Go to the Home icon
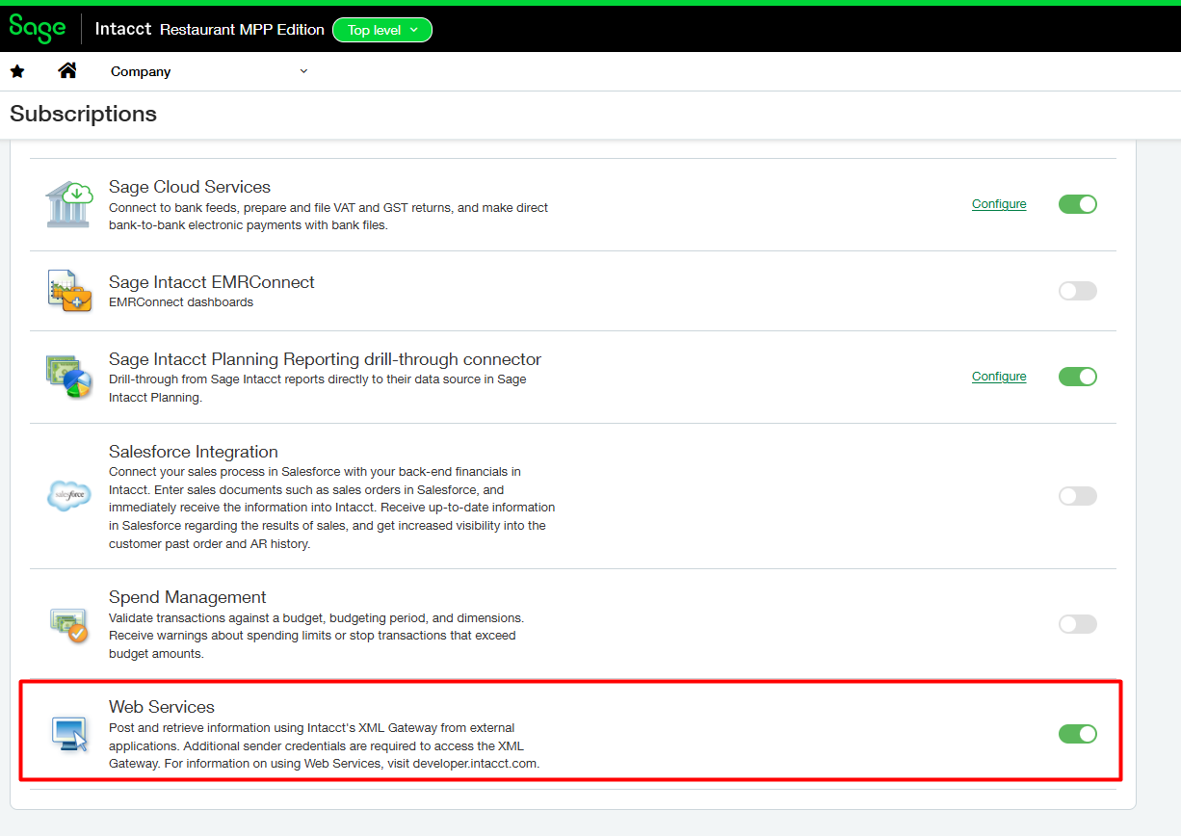This screenshot has height=836, width=1181. [x=67, y=70]
